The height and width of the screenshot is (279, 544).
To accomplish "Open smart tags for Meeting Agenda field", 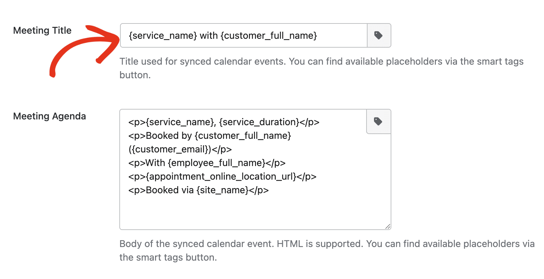I will pos(379,121).
